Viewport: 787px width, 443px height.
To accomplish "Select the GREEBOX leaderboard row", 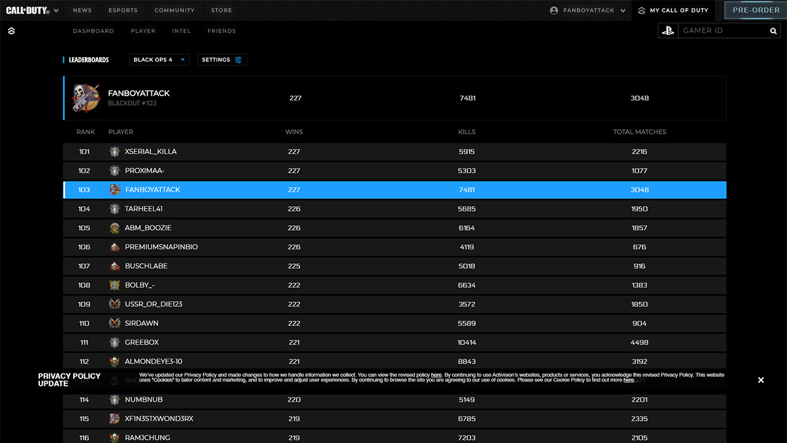I will click(x=394, y=342).
